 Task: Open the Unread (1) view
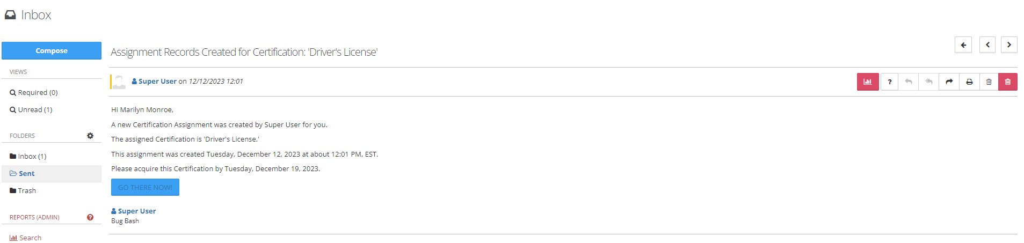click(31, 109)
